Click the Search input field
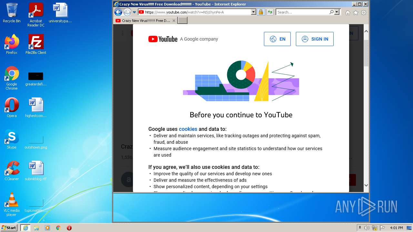 click(x=302, y=12)
